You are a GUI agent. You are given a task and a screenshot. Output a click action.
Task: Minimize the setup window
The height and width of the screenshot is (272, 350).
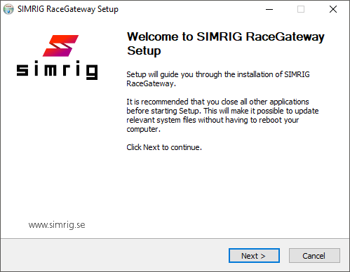269,9
